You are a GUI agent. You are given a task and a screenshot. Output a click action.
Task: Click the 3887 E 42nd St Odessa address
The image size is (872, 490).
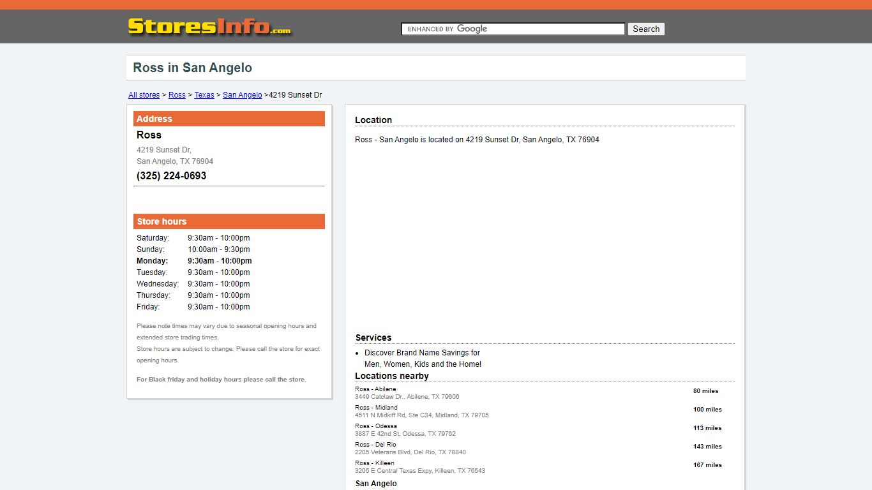tap(405, 434)
